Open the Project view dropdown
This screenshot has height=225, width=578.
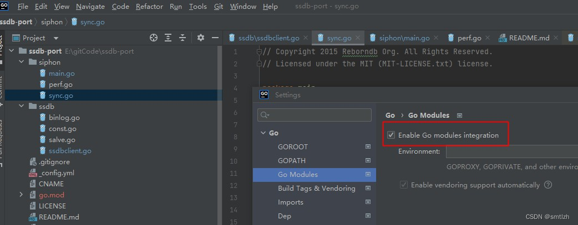tap(56, 38)
